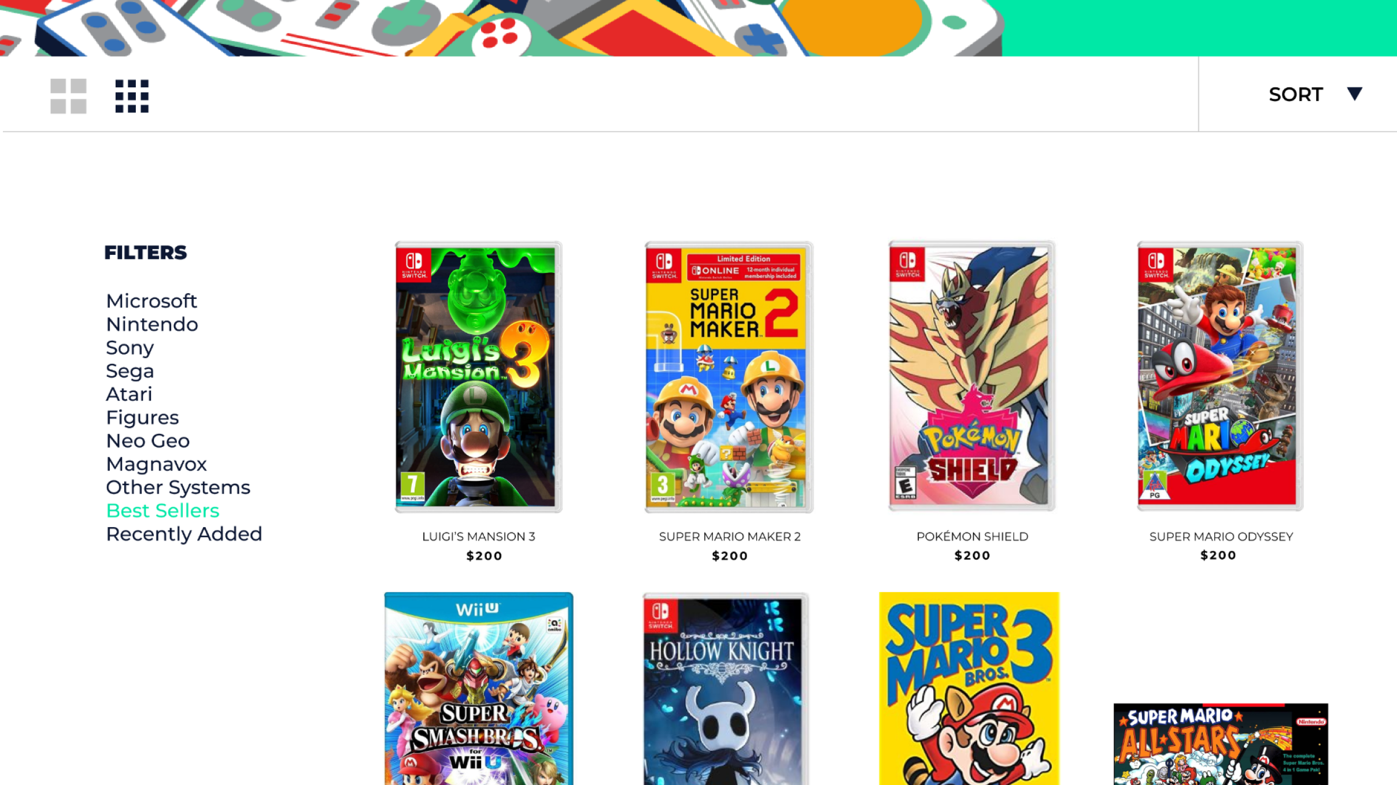The height and width of the screenshot is (785, 1397).
Task: Select the Sony filter
Action: [x=130, y=348]
